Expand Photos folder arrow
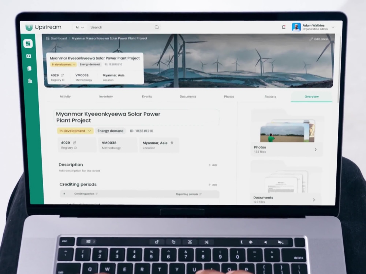Viewport: 366px width, 274px height. (x=315, y=149)
